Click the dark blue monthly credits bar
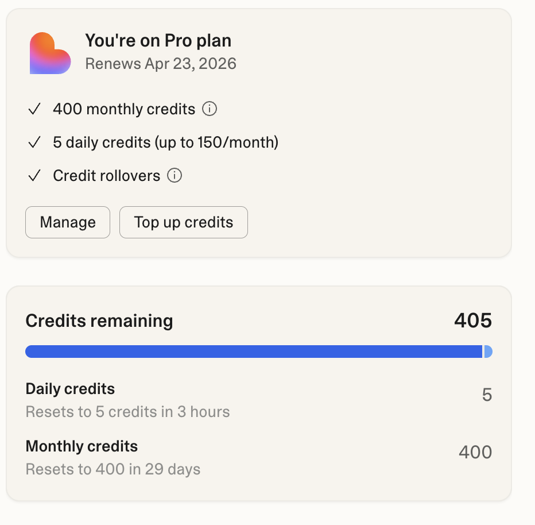535x525 pixels. pos(253,352)
